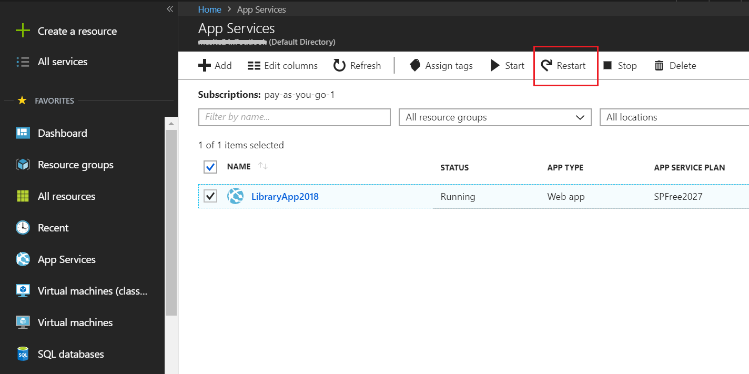
Task: Uncheck the LibraryApp2018 row checkbox
Action: point(210,196)
